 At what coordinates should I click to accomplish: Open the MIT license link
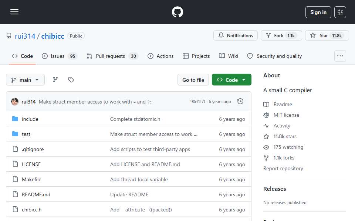pos(286,115)
